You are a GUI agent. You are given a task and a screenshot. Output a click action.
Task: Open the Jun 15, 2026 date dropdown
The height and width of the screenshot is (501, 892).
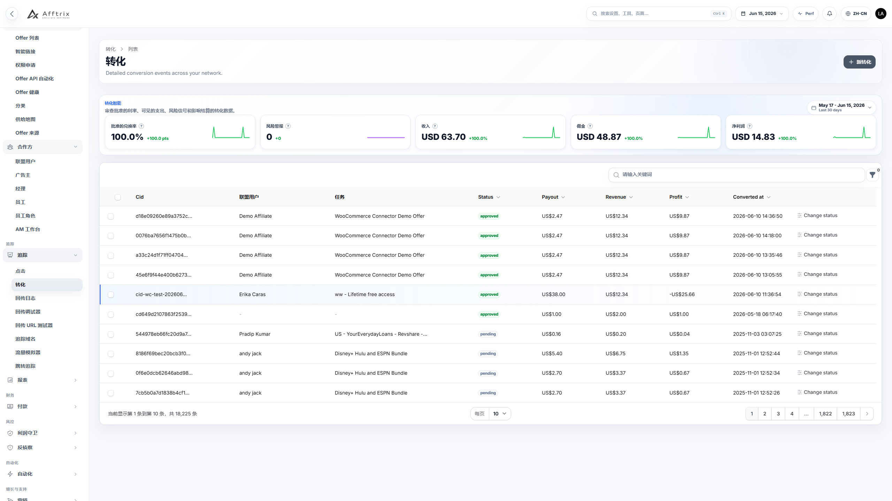pos(762,14)
